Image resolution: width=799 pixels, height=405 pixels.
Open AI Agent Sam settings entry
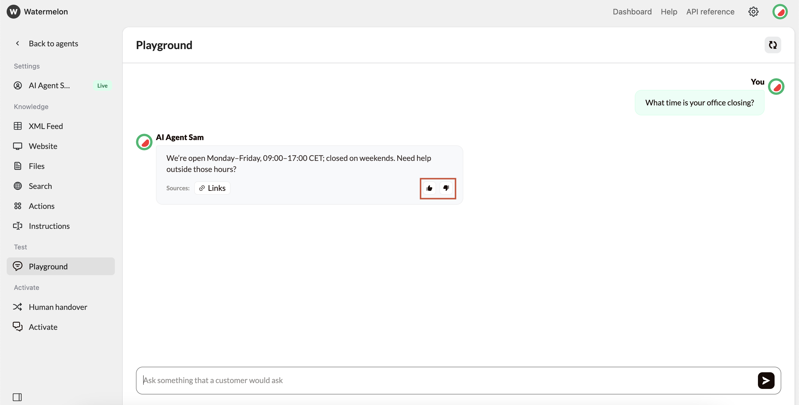pyautogui.click(x=49, y=85)
